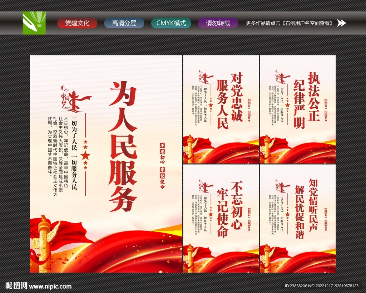366x293 pixels.
Task: Click the 昵图网 logo text at bottom left
Action: 16,286
